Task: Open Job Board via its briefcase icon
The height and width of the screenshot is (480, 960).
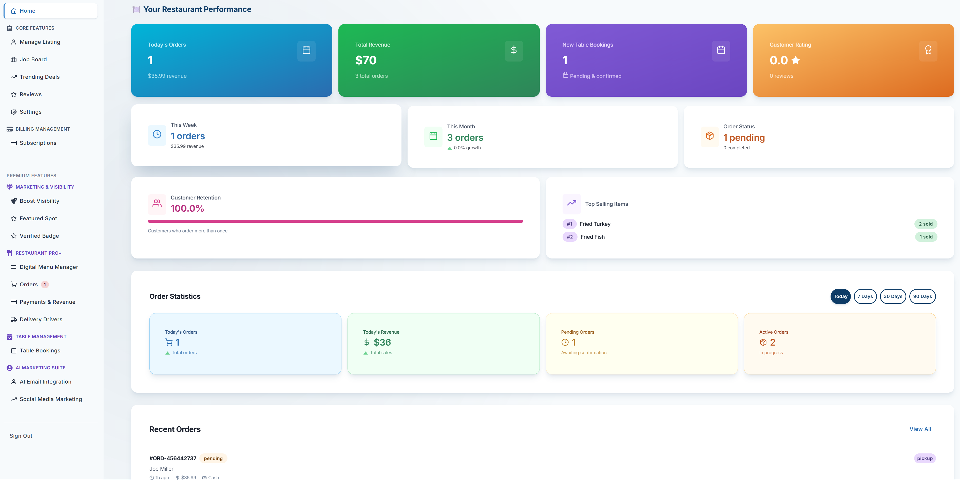Action: 13,59
